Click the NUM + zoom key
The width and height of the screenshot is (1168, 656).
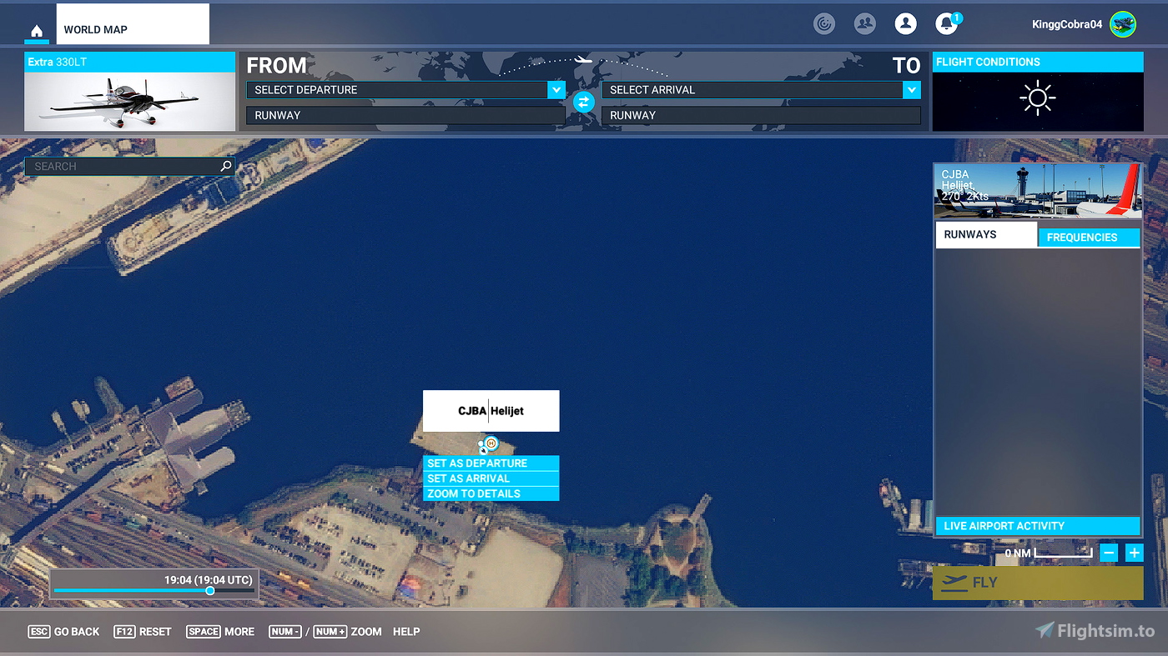tap(330, 632)
